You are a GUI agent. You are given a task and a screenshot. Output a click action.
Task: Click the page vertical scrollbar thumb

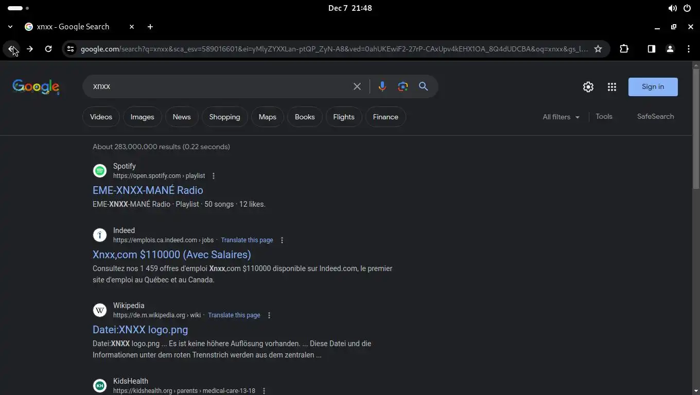696,129
